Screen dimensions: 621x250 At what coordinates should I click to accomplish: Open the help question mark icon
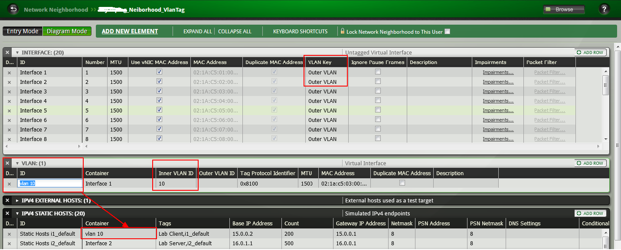coord(604,9)
